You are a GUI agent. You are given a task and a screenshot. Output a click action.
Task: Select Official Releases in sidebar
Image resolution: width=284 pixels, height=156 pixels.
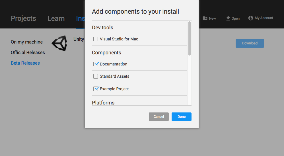pos(28,52)
